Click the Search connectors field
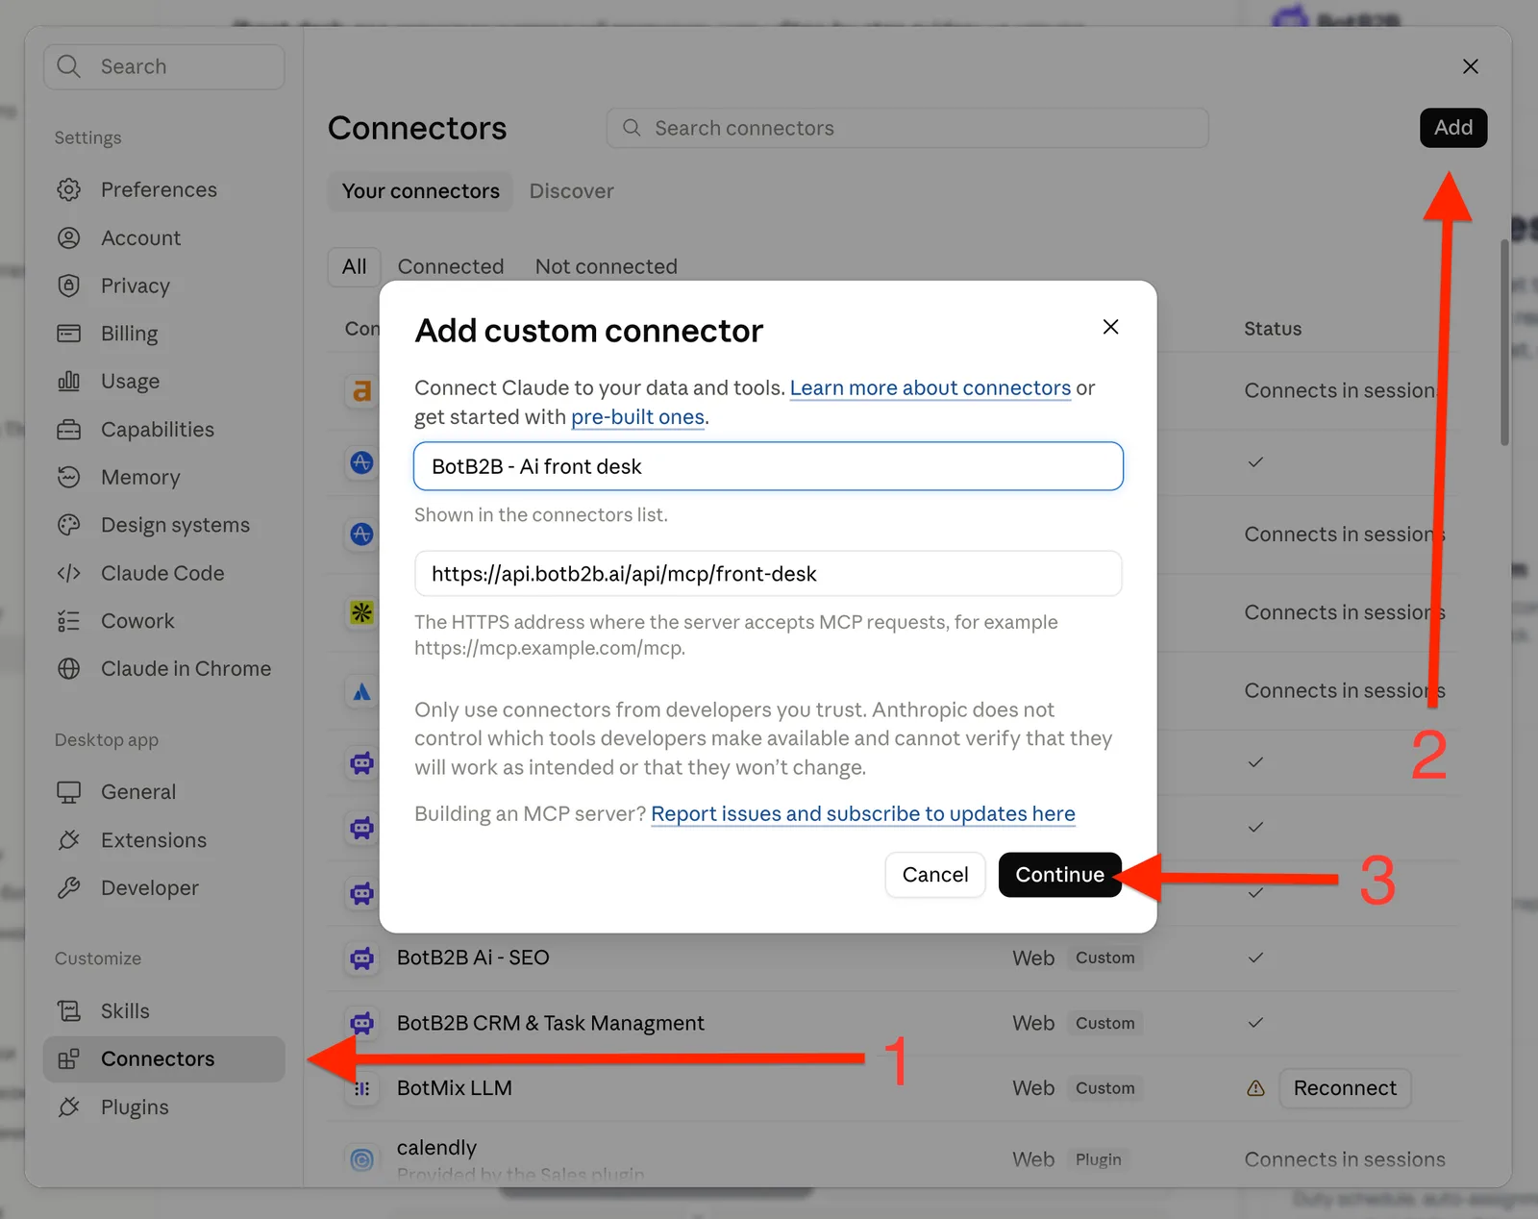Image resolution: width=1538 pixels, height=1219 pixels. pyautogui.click(x=907, y=128)
